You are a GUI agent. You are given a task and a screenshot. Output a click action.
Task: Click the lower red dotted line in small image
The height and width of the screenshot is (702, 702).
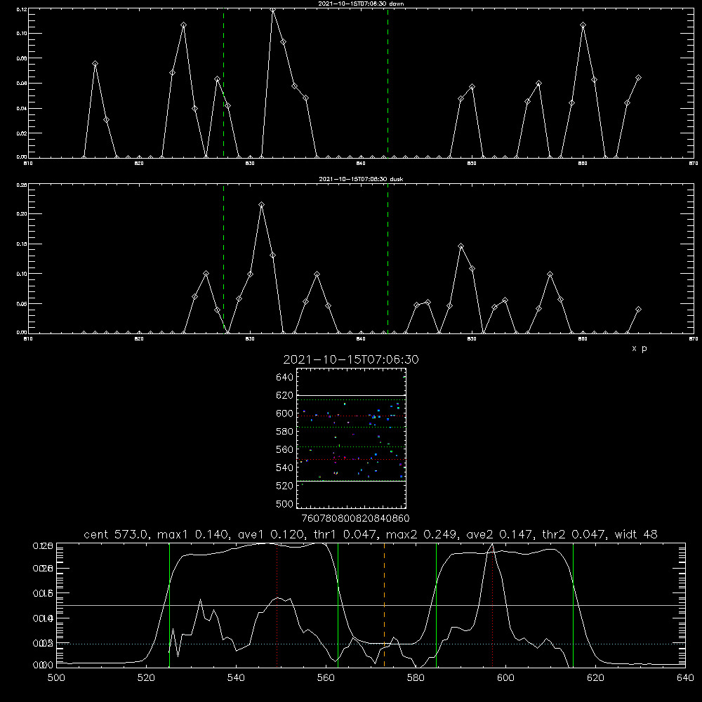(352, 459)
